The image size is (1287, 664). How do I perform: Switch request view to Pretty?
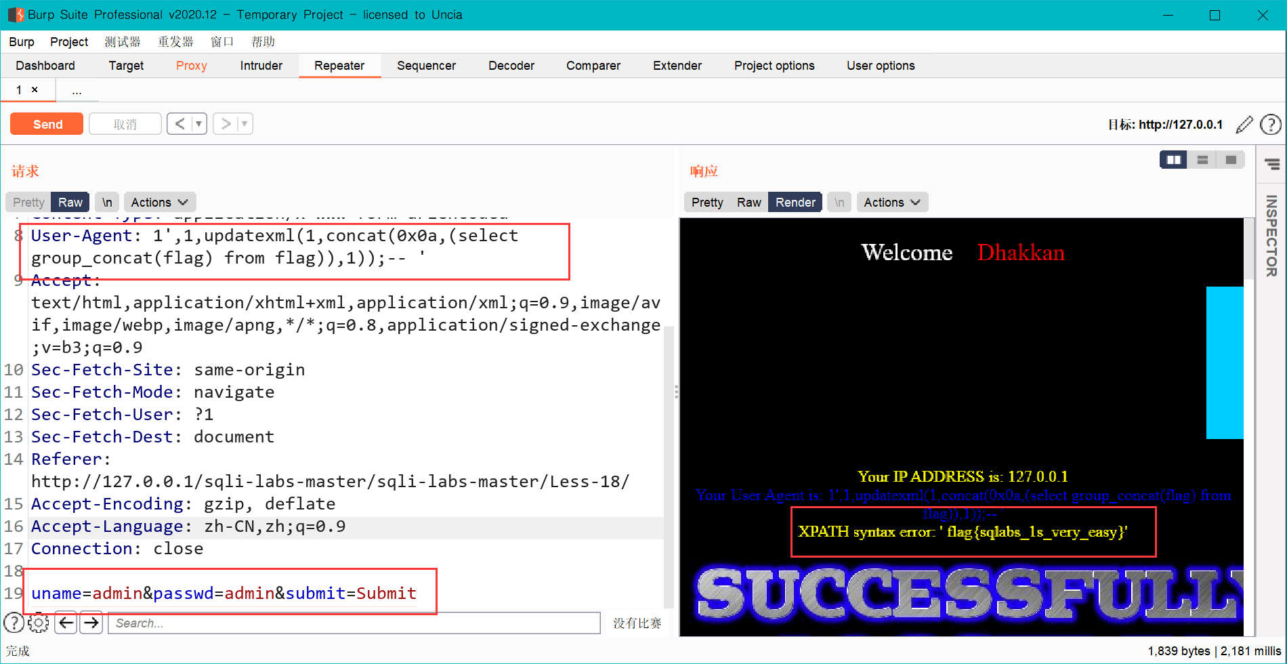pyautogui.click(x=28, y=203)
